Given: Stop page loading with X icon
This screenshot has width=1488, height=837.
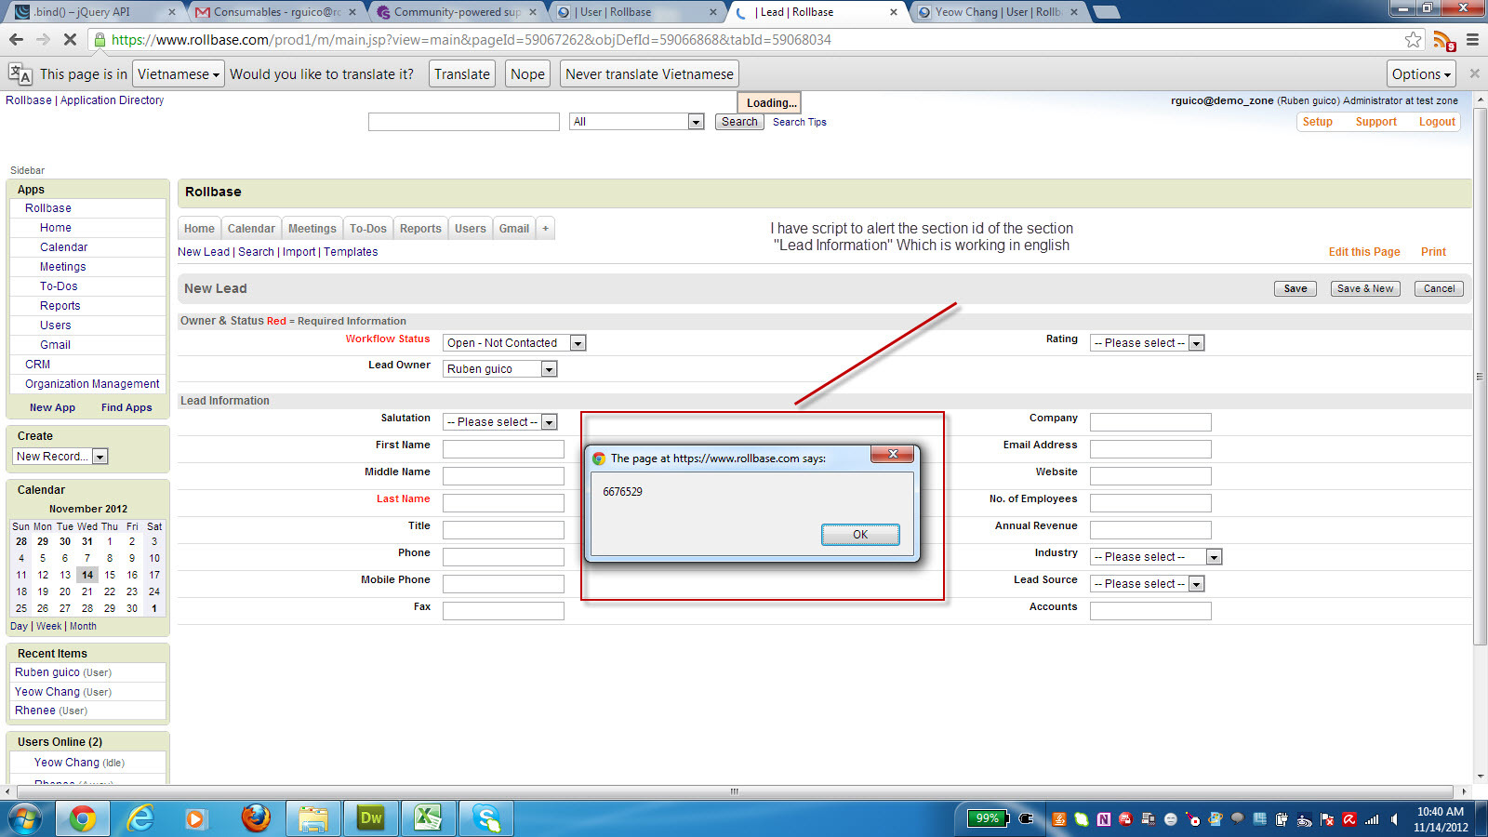Looking at the screenshot, I should pos(70,40).
